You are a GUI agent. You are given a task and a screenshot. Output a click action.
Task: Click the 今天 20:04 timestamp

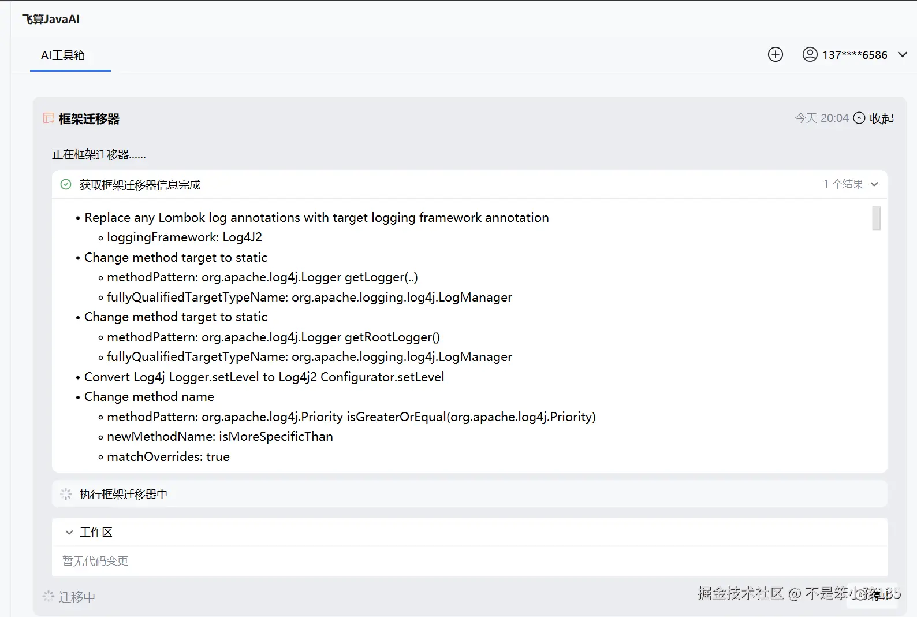point(822,118)
